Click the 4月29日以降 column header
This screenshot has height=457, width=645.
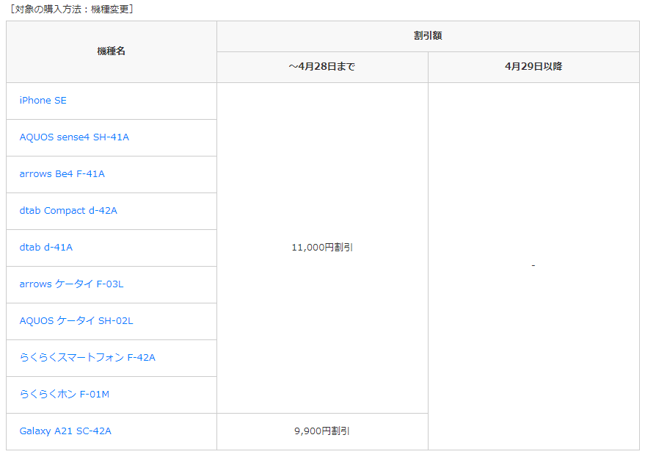coord(533,67)
